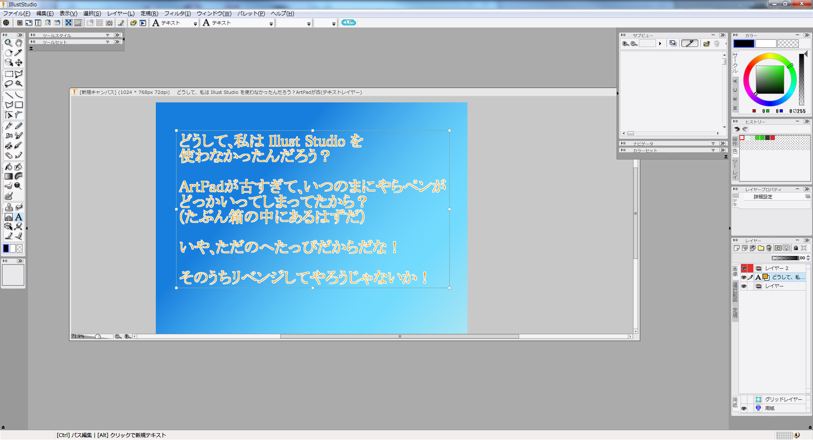Viewport: 813px width, 440px height.
Task: Select the Rectangle shape tool
Action: point(19,104)
